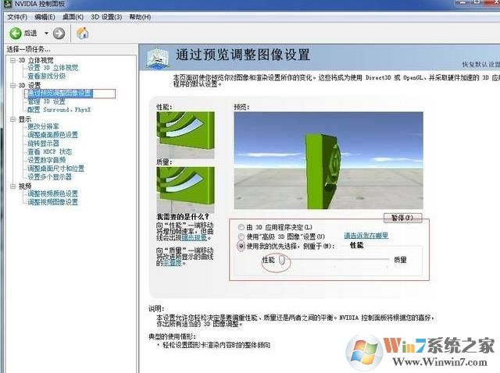The image size is (500, 373).
Task: Collapse the 视频 tree node
Action: tap(12, 186)
